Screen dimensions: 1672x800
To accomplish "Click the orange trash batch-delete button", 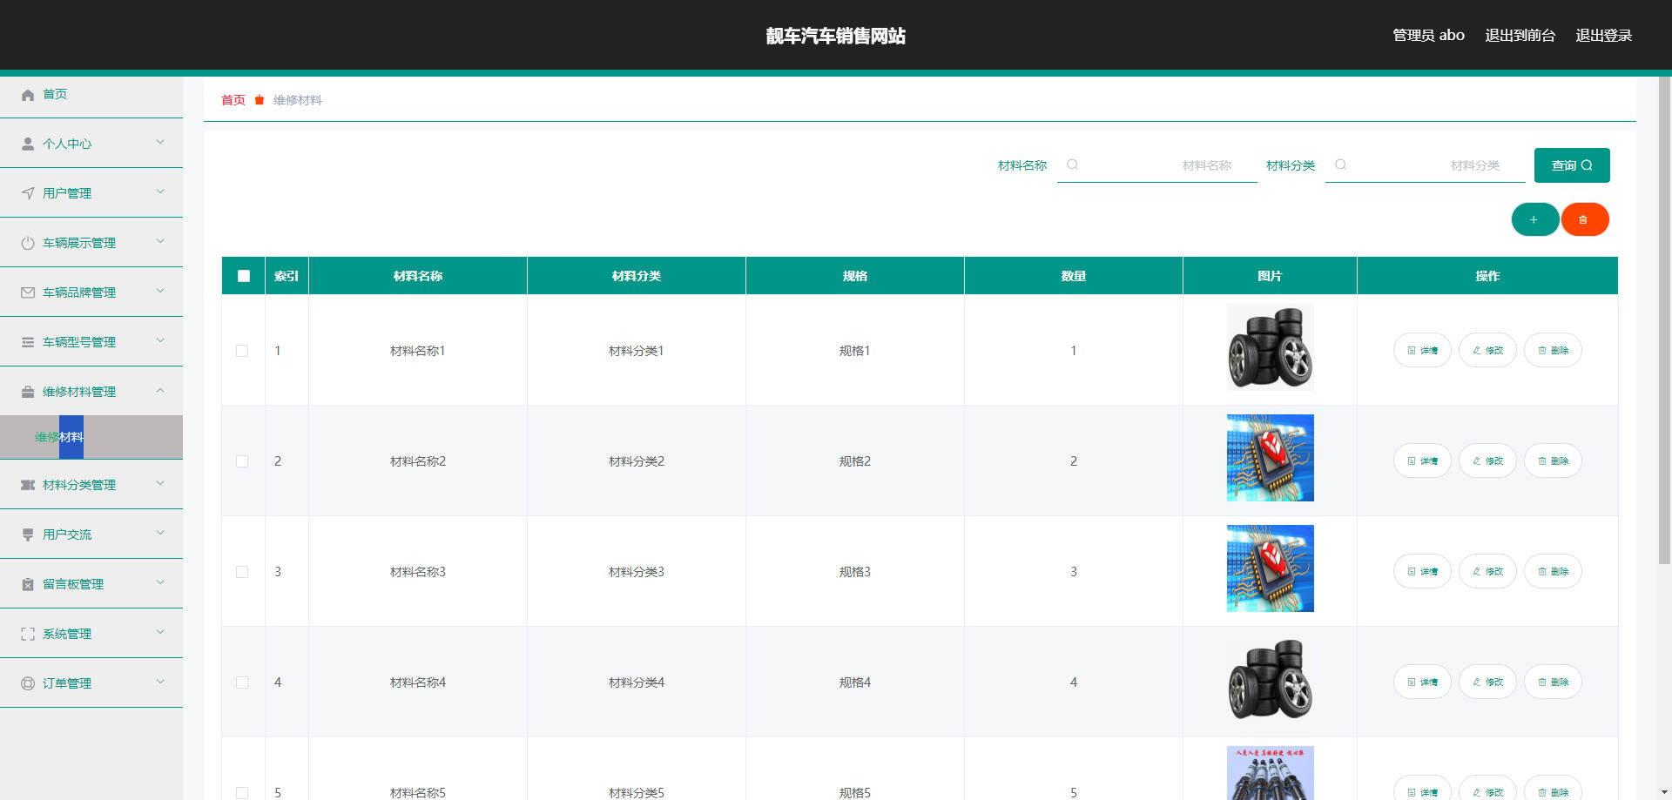I will click(1584, 219).
